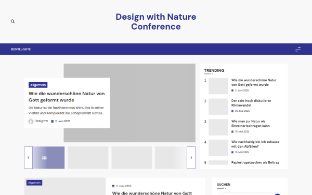The width and height of the screenshot is (312, 195).
Task: Open trending post Wie man zur Natur
Action: pos(251,124)
